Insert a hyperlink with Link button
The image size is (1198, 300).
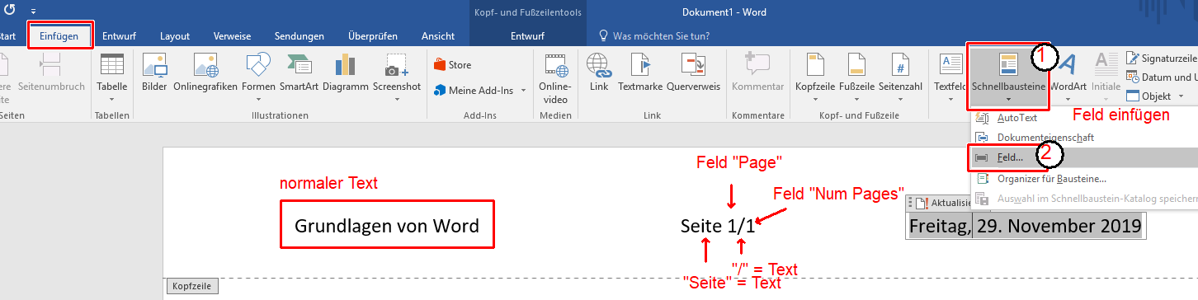coord(598,73)
